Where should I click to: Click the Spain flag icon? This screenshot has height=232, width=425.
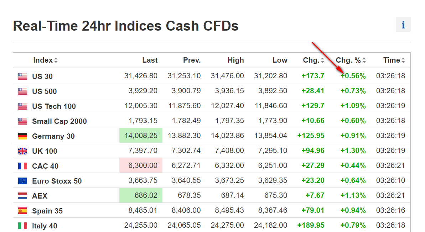point(22,211)
